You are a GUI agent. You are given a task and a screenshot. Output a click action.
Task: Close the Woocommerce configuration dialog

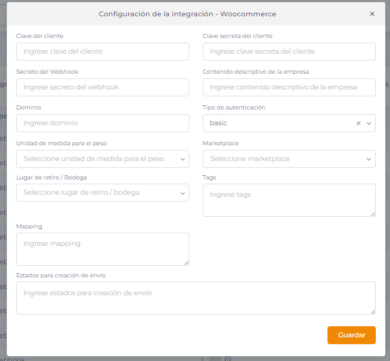[372, 14]
